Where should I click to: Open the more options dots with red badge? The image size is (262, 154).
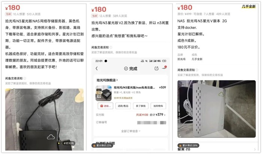pyautogui.click(x=164, y=68)
